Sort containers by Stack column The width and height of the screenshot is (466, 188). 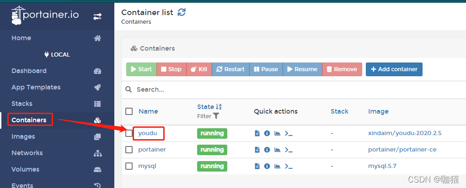(339, 111)
